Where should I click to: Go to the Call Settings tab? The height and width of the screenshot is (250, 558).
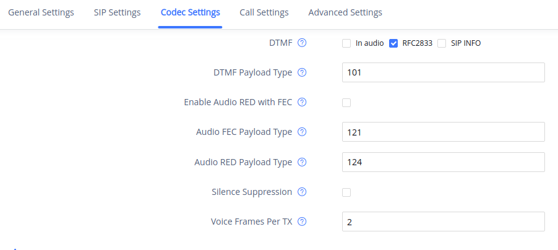[264, 12]
